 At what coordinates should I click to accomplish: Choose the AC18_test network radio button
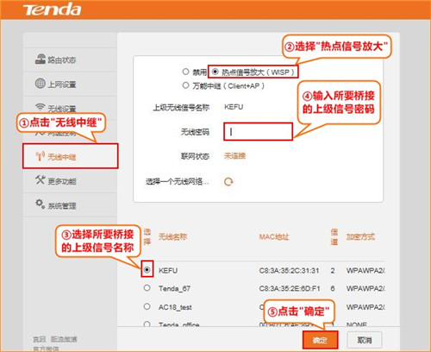[x=147, y=306]
